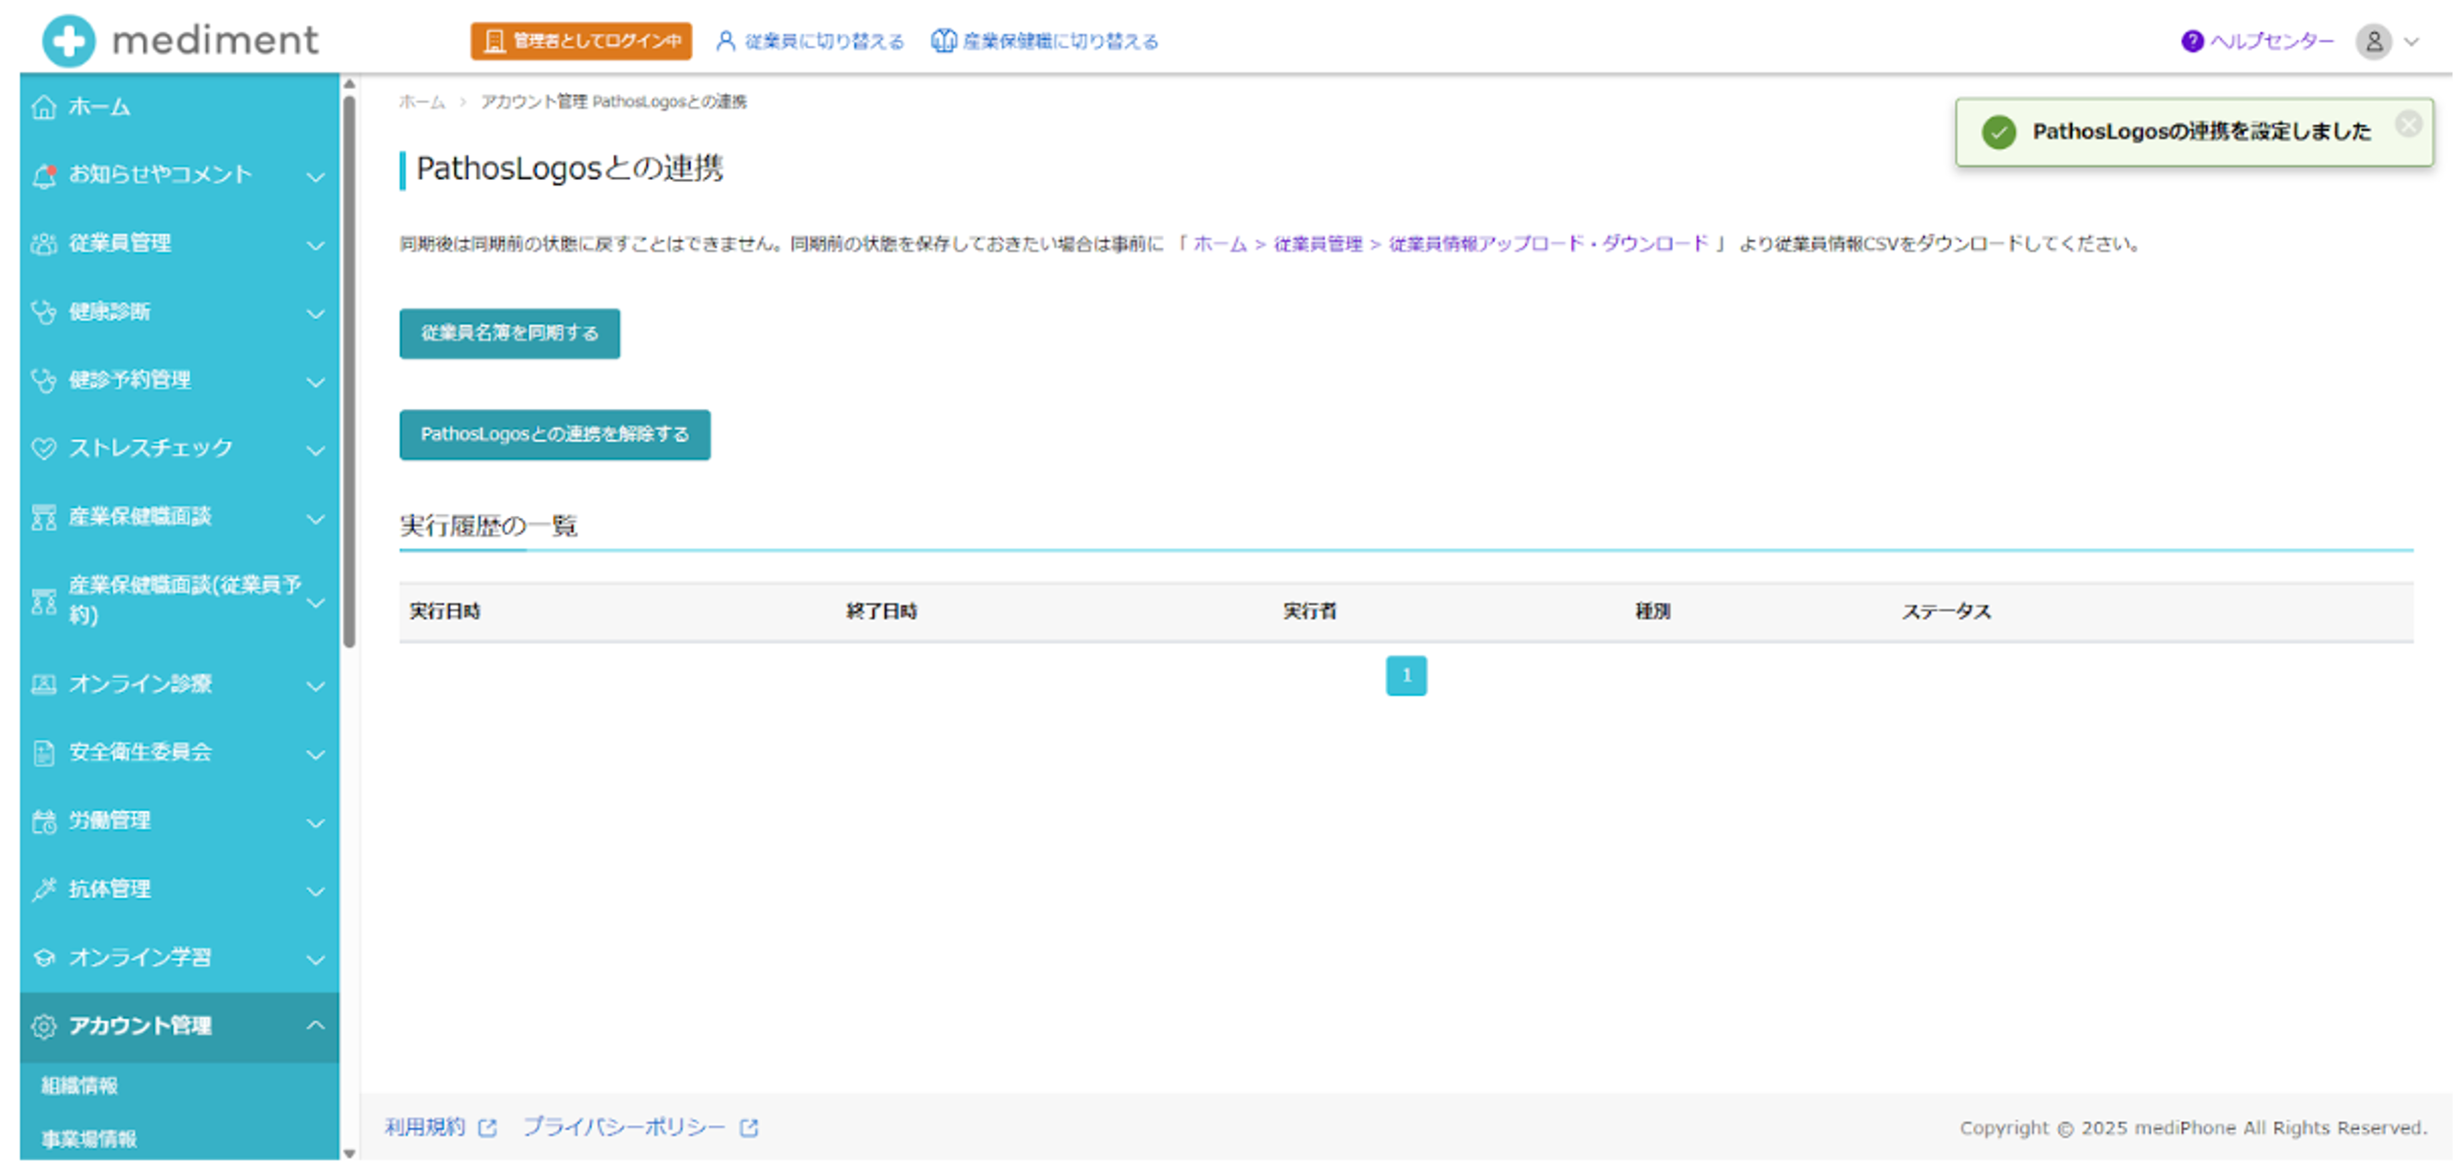Viewport: 2454px width, 1172px height.
Task: Expand the 健康診断 menu chevron
Action: coord(315,313)
